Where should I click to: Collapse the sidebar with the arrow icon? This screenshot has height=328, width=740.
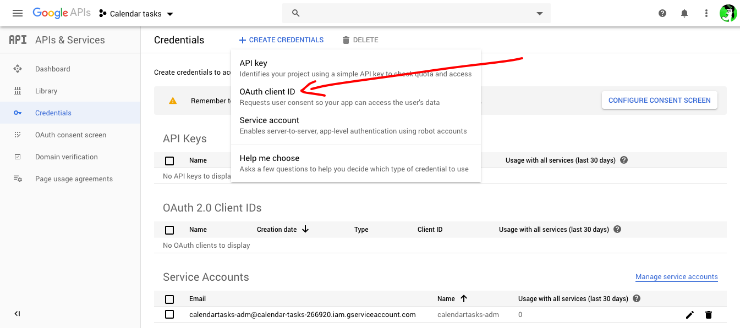(x=17, y=314)
